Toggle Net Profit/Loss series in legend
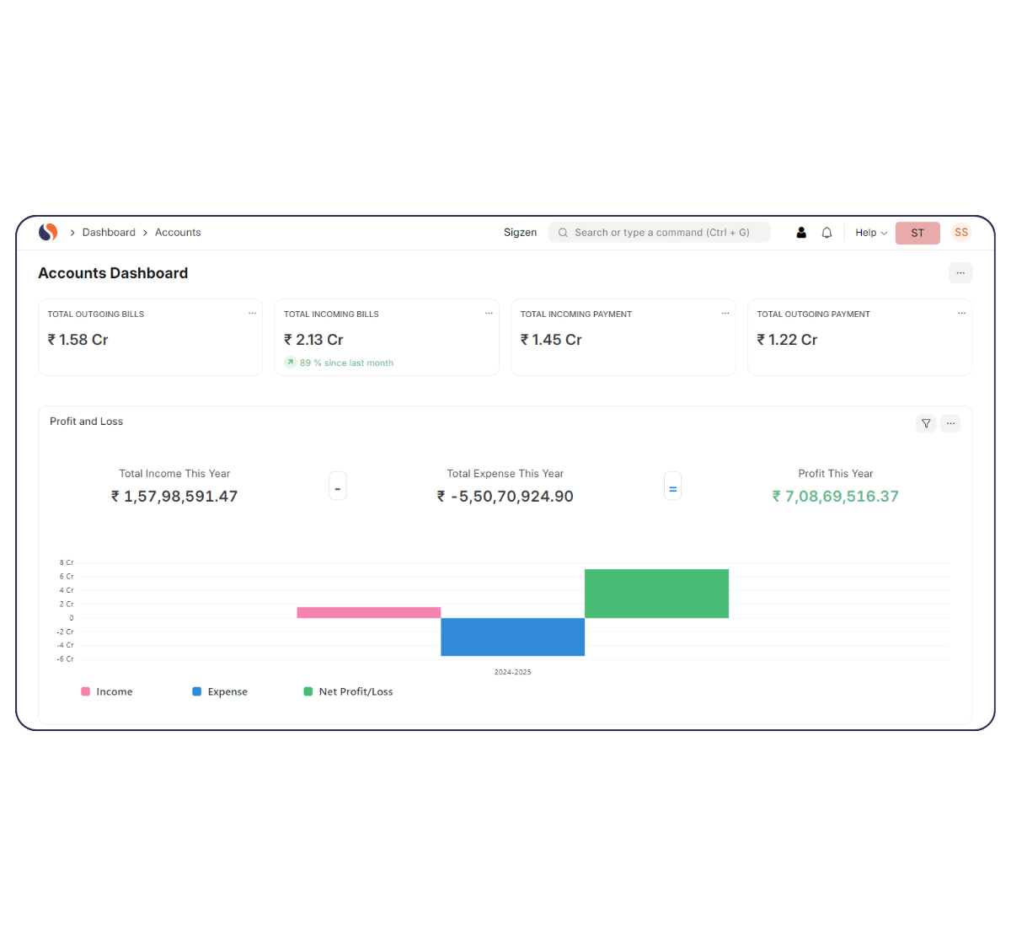1011x946 pixels. tap(348, 691)
